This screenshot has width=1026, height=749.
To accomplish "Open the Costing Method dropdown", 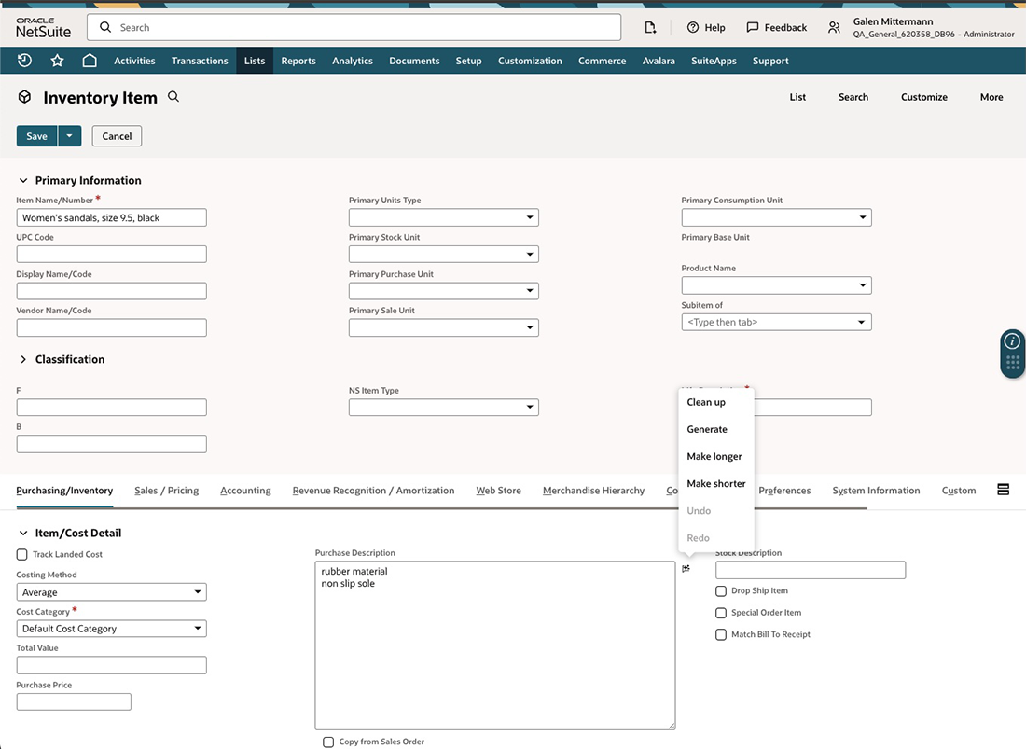I will 111,592.
